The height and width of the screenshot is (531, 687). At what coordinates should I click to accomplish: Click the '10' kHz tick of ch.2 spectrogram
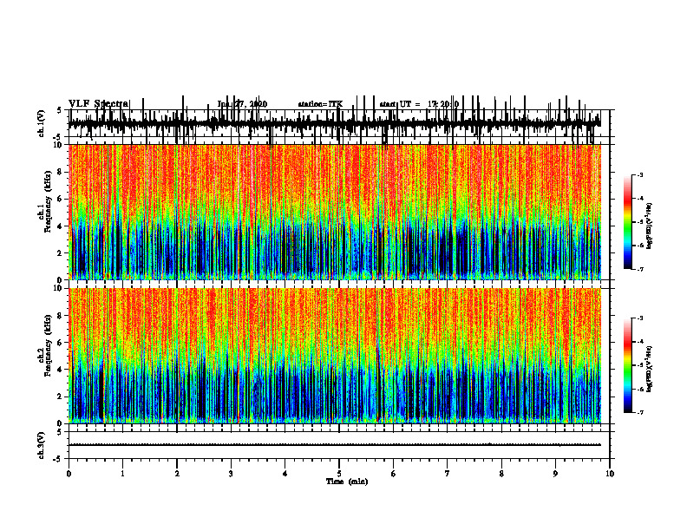click(58, 288)
